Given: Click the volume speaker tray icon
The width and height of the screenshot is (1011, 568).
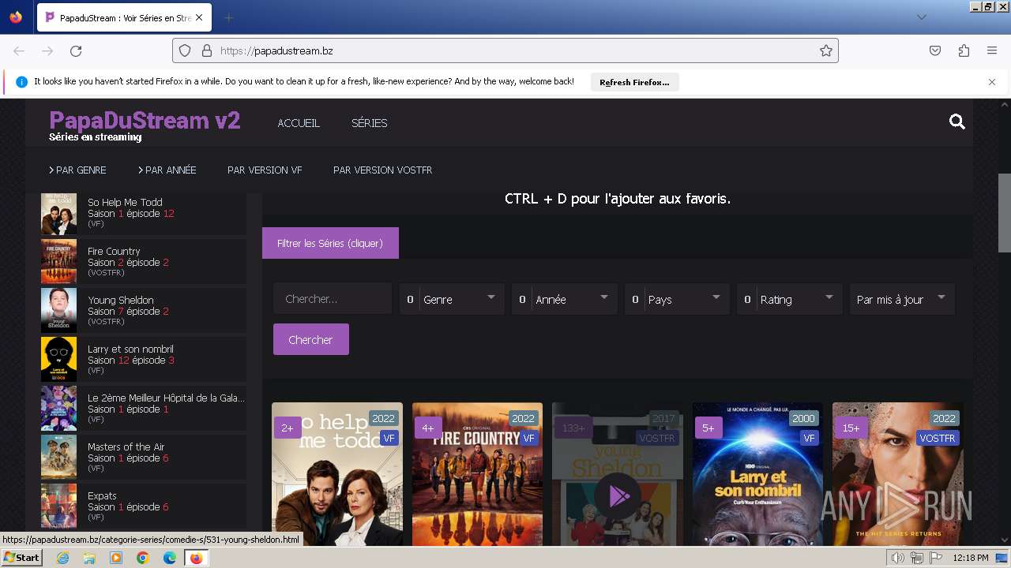Looking at the screenshot, I should coord(897,558).
